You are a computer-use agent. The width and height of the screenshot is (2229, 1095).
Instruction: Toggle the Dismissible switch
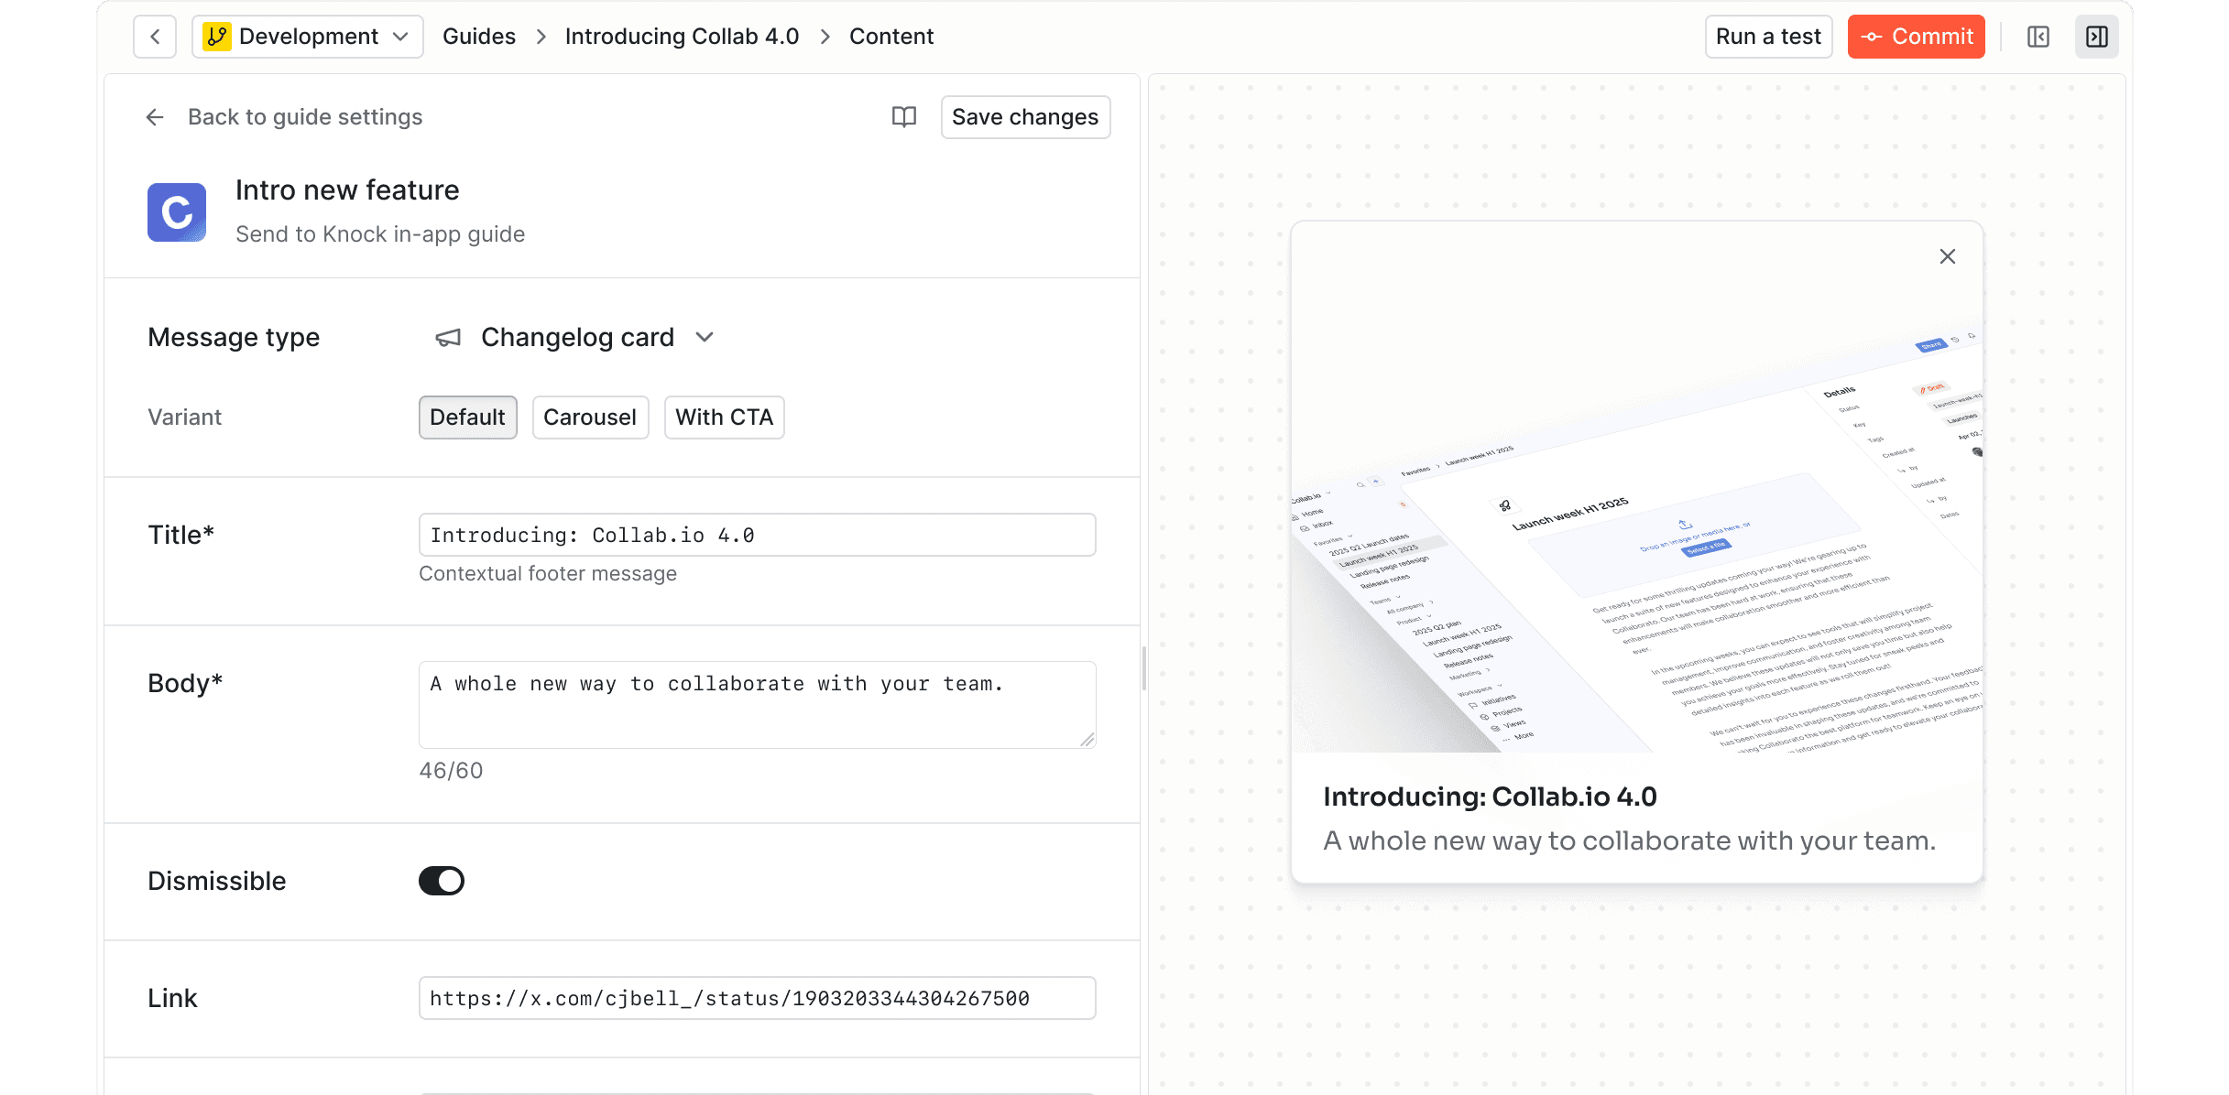point(442,881)
